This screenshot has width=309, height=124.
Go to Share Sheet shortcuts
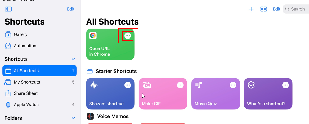(26, 93)
